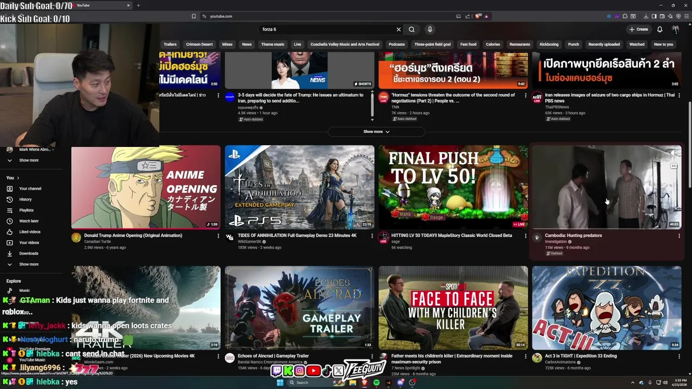Image resolution: width=692 pixels, height=389 pixels.
Task: Open Discord from the taskbar
Action: pos(400,383)
